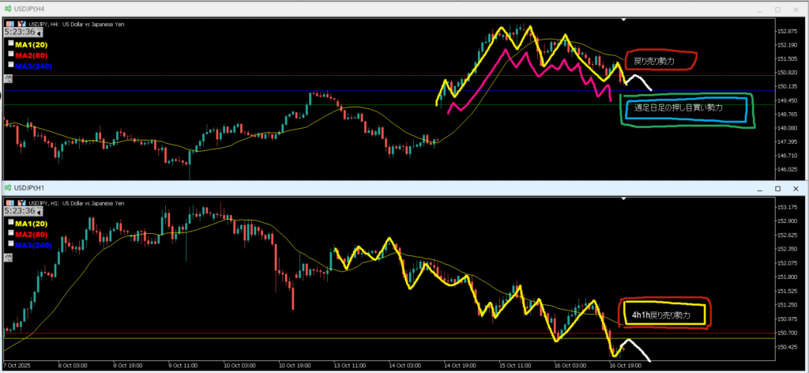Image resolution: width=809 pixels, height=373 pixels.
Task: Click the USDJPY,H1 window title text
Action: click(29, 188)
